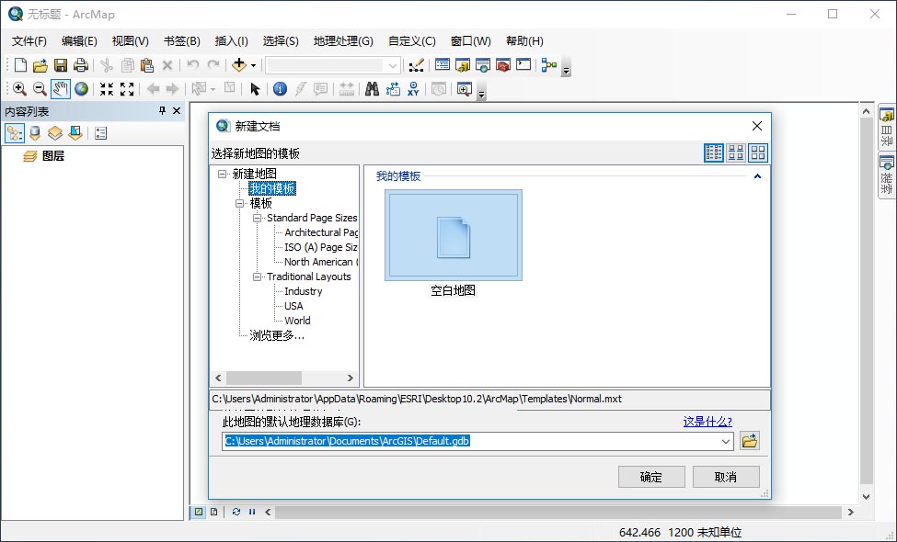Toggle List By Drawing Order view
The height and width of the screenshot is (542, 897).
coord(15,133)
